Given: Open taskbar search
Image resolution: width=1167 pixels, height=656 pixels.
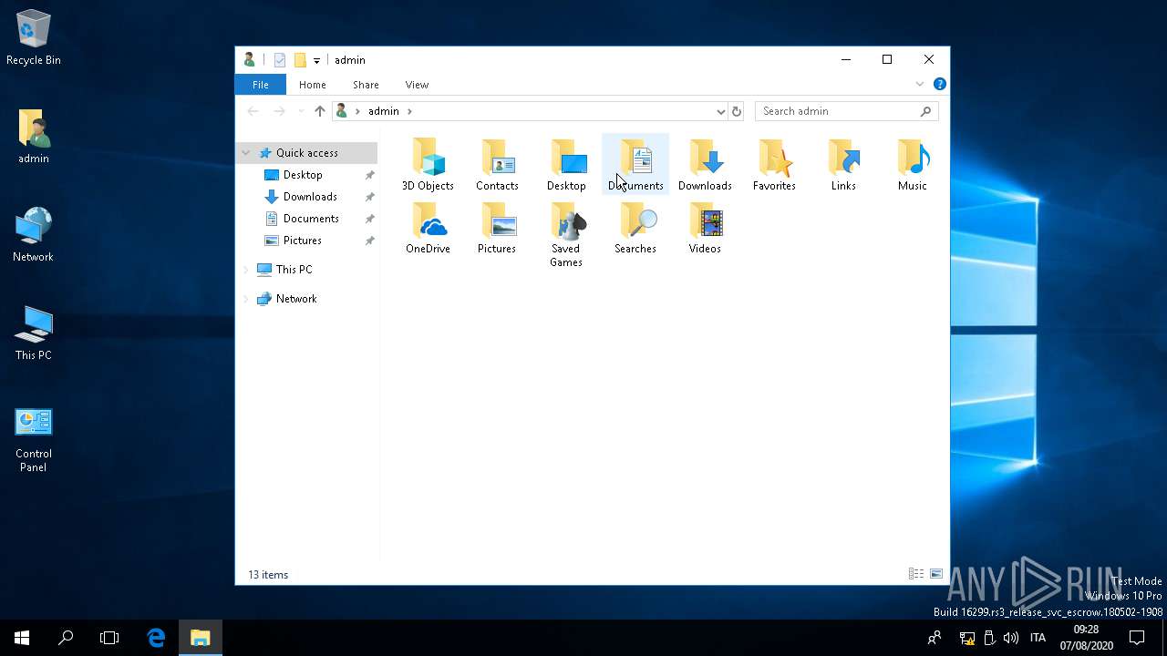Looking at the screenshot, I should pos(66,638).
